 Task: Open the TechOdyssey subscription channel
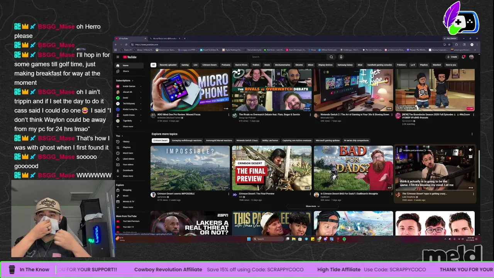(129, 103)
